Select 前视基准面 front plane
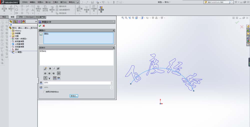 click(19, 41)
